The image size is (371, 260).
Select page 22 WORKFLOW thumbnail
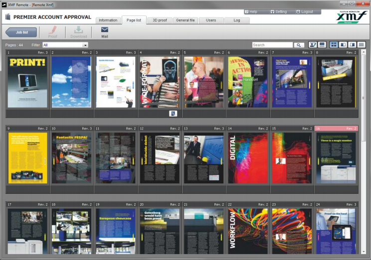[248, 231]
